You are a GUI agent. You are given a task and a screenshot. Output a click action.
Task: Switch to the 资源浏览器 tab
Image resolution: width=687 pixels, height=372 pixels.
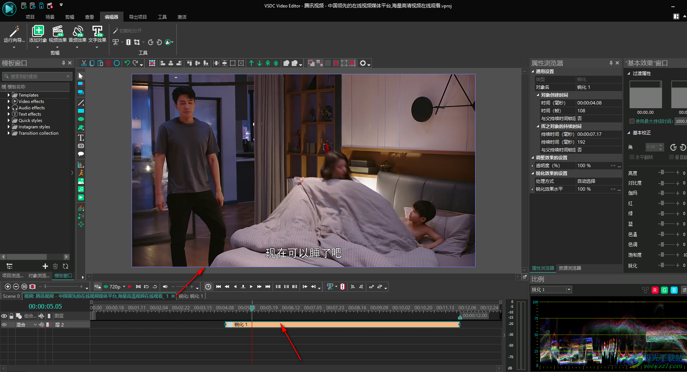tap(570, 268)
